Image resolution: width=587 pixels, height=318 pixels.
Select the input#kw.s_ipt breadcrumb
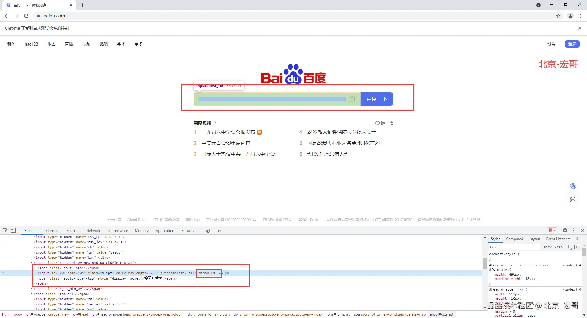[442, 314]
